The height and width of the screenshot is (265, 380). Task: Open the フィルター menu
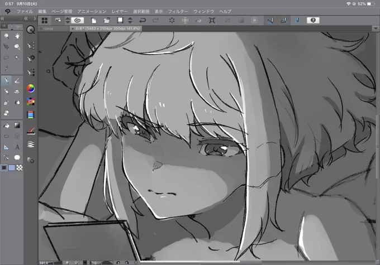(178, 11)
